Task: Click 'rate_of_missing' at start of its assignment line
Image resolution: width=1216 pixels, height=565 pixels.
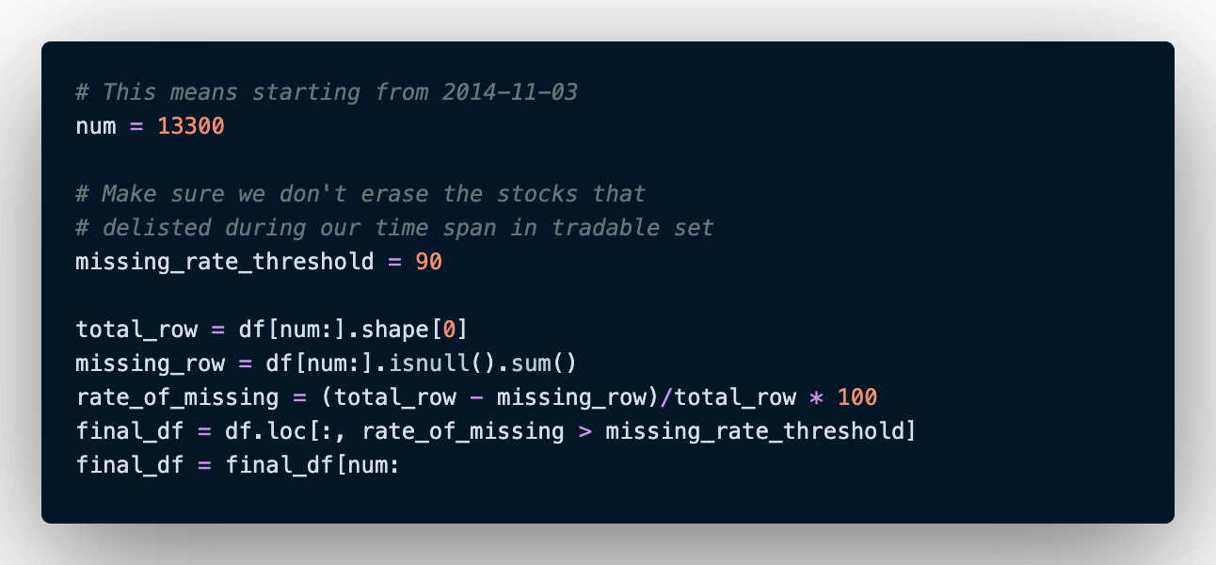Action: [x=177, y=397]
